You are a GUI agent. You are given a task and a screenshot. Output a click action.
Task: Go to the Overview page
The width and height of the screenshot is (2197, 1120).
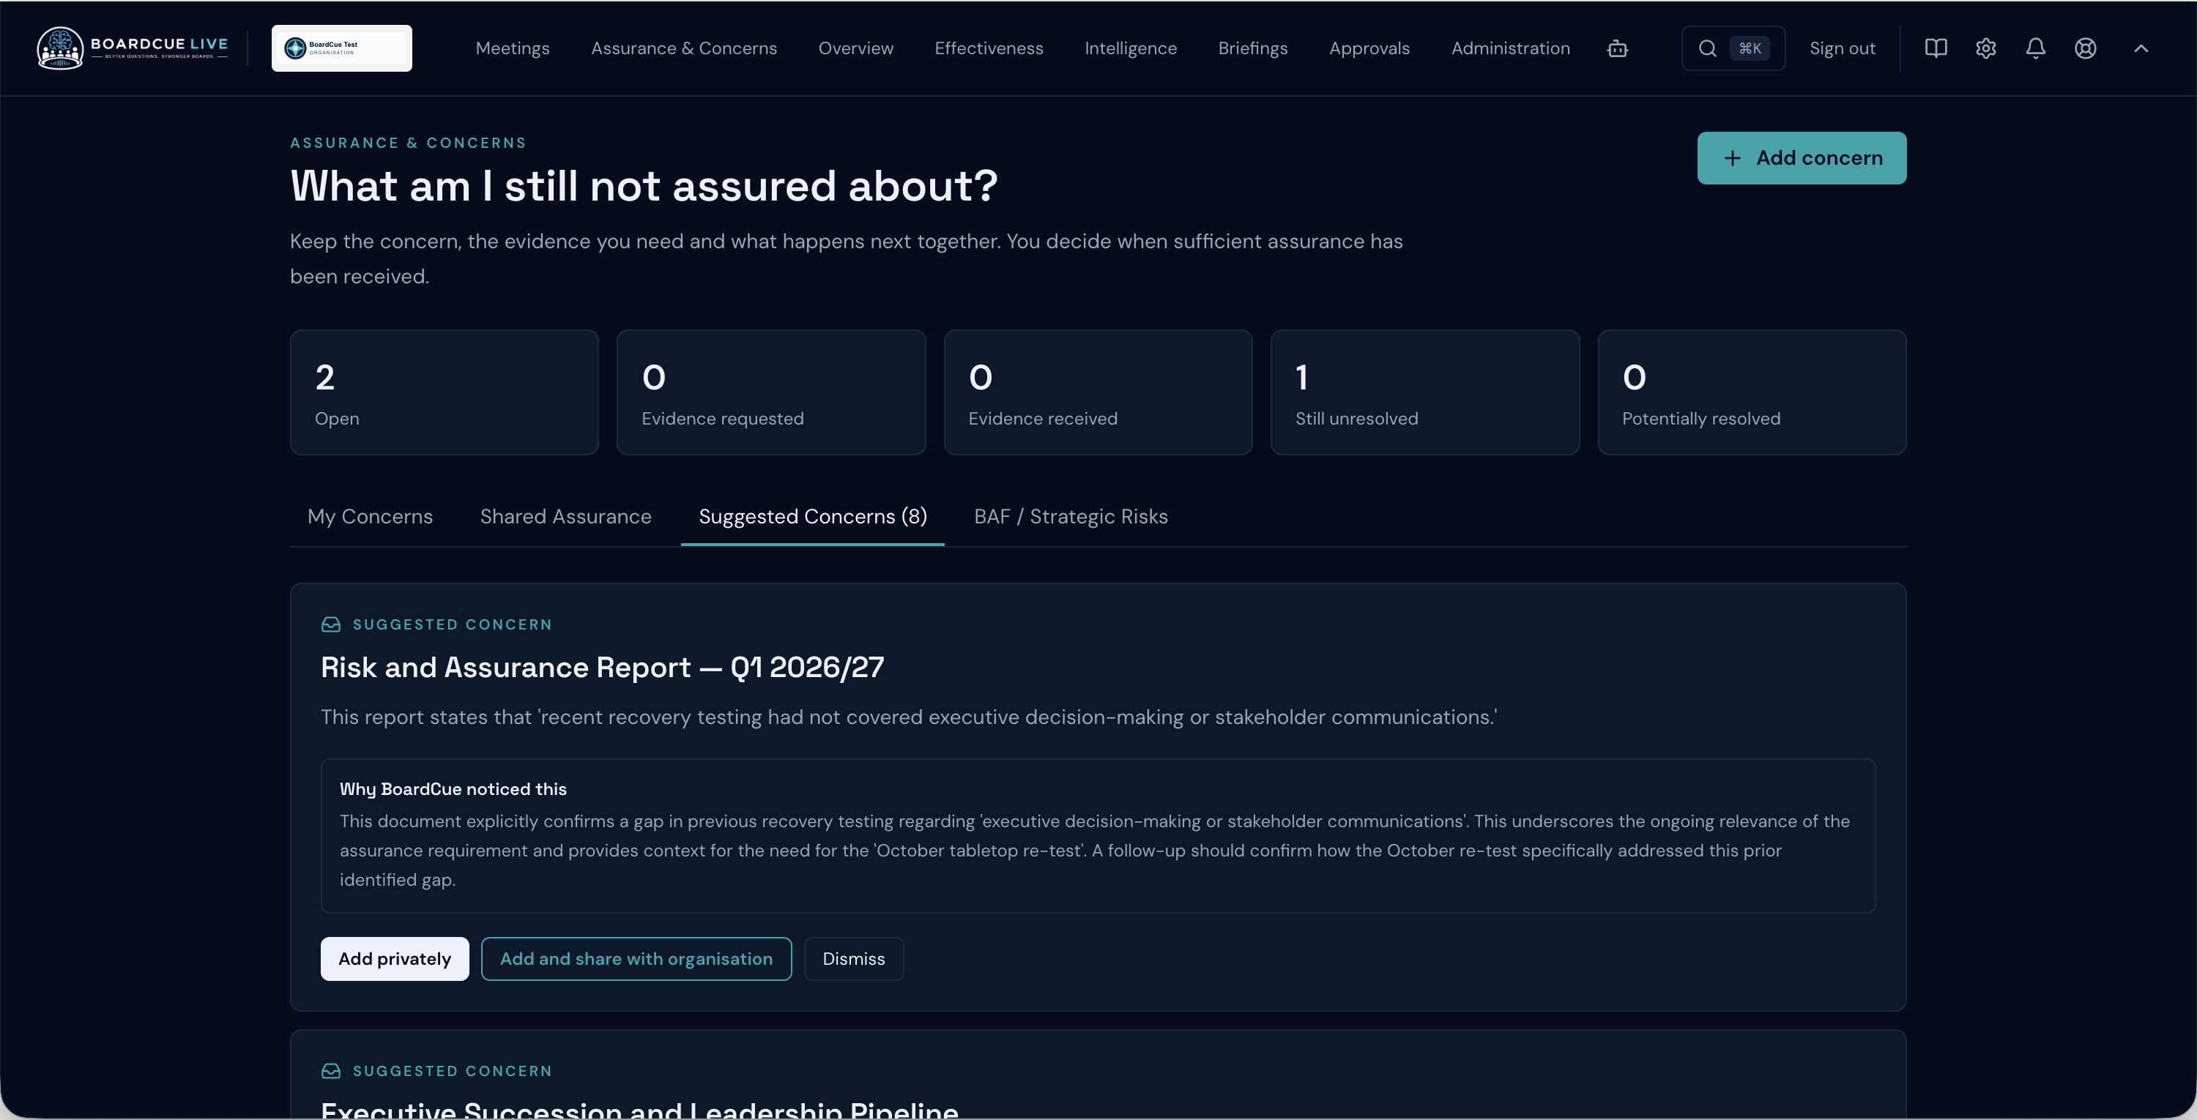(x=855, y=48)
